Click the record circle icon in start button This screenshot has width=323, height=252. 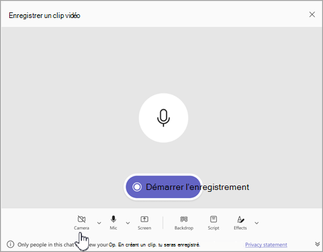point(137,187)
